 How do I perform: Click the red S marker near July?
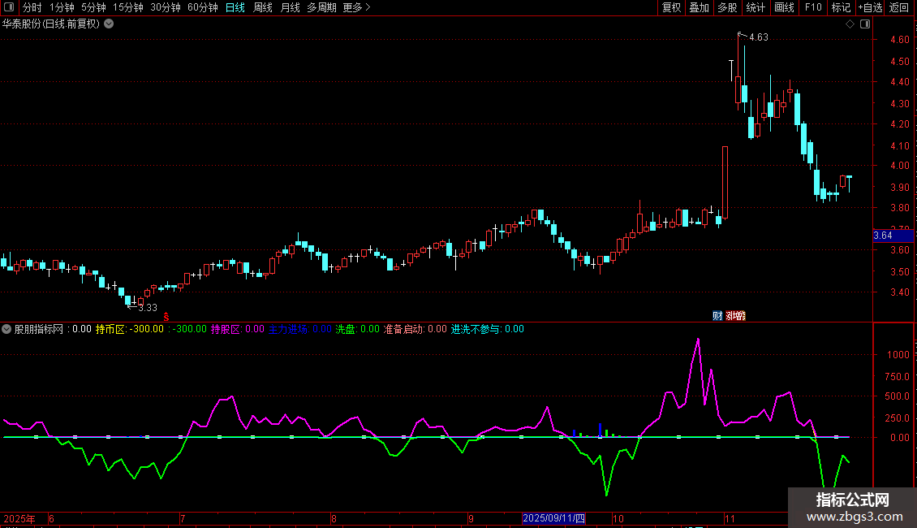tap(166, 317)
